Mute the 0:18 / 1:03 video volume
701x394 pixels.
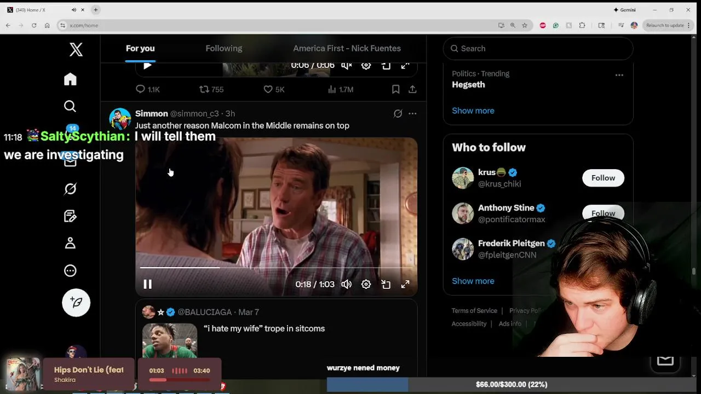(x=347, y=284)
